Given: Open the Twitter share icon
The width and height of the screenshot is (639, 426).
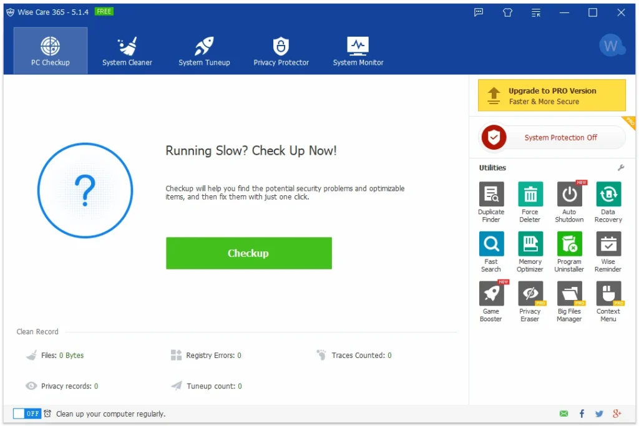Looking at the screenshot, I should pos(599,414).
